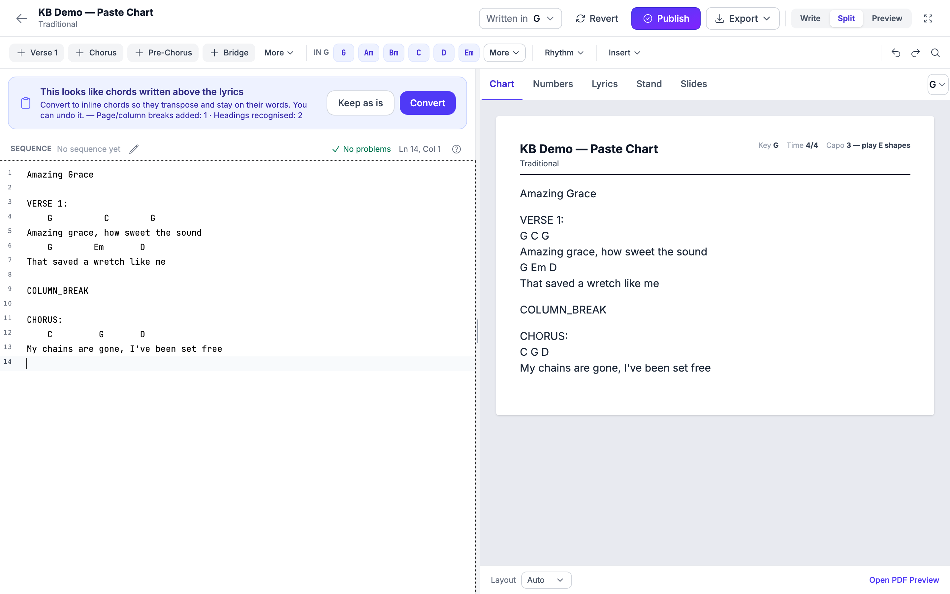Image resolution: width=950 pixels, height=594 pixels.
Task: Open help question mark icon
Action: pos(456,149)
